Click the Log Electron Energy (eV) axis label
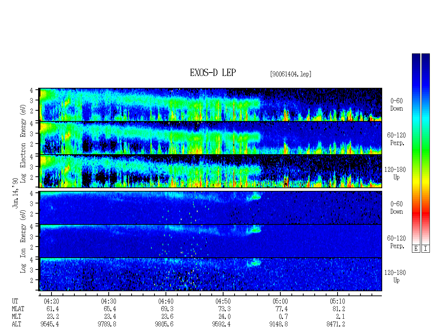This screenshot has width=431, height=334. tap(23, 144)
